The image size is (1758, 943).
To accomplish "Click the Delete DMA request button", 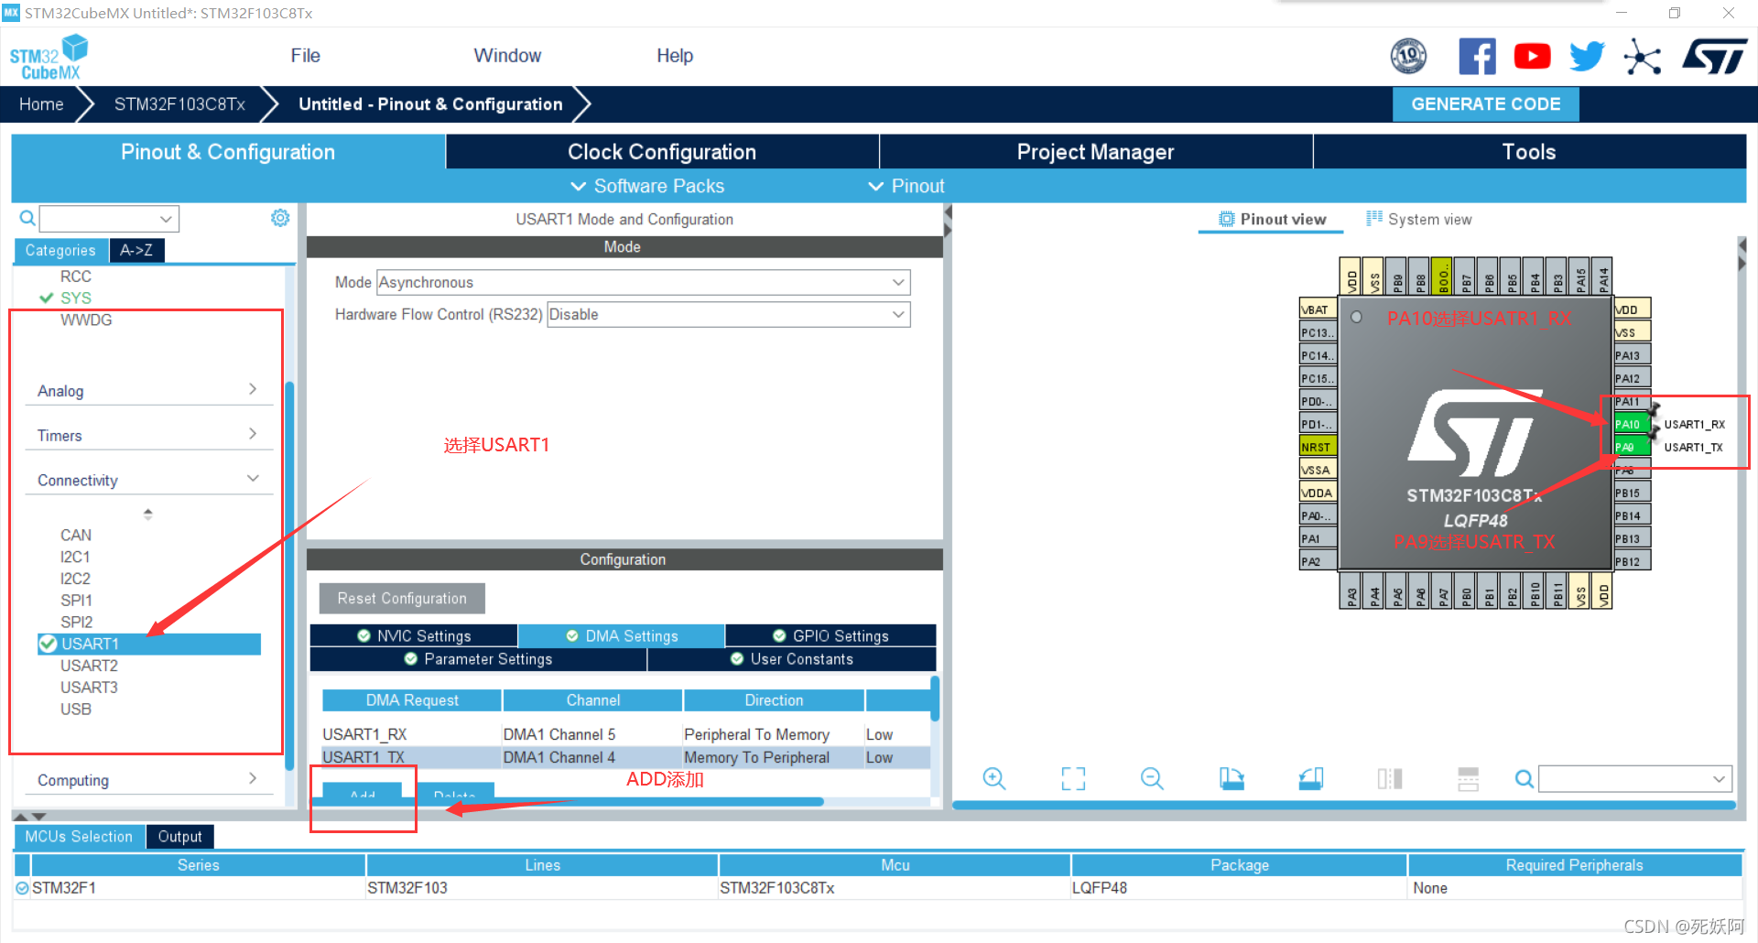I will click(455, 793).
